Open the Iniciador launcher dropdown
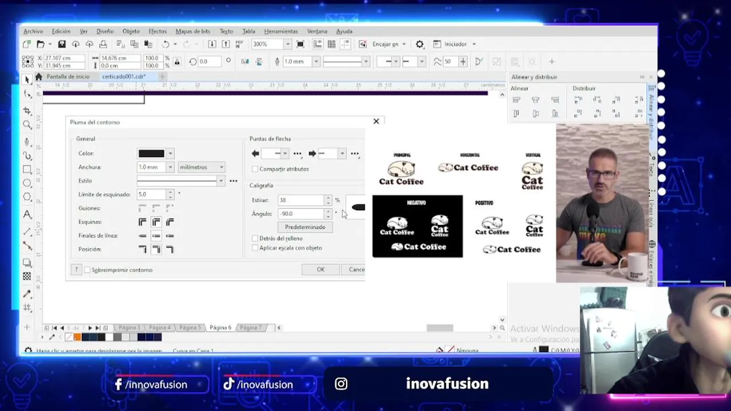The width and height of the screenshot is (731, 411). point(474,44)
